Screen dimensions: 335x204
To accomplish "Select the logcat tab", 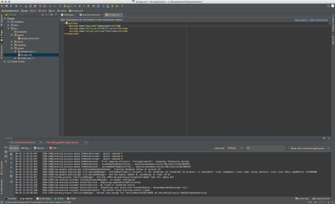I will coord(14,148).
